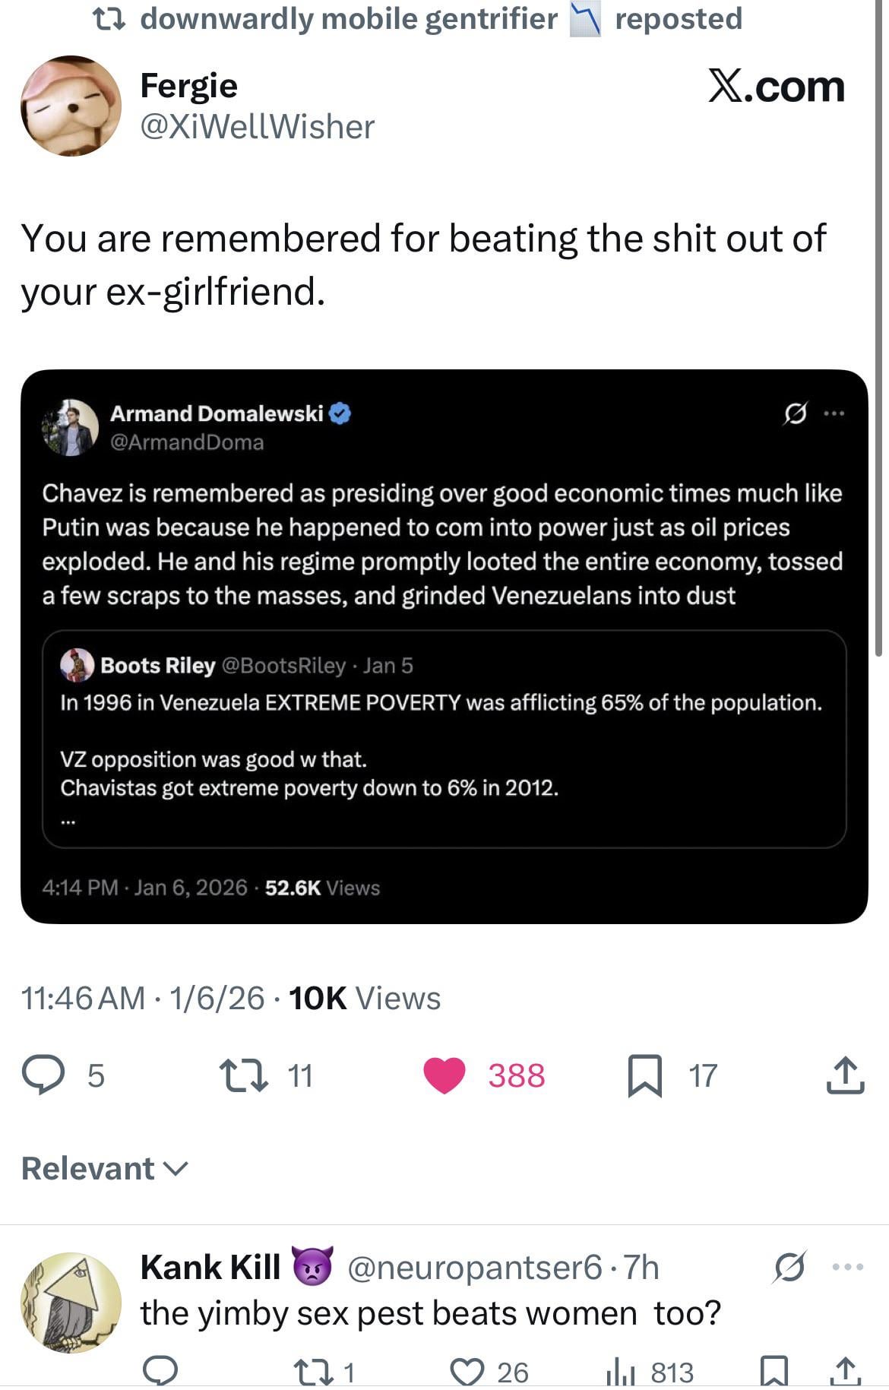Screen dimensions: 889x1390
Task: Reply to Kank Kill's comment
Action: (x=160, y=1370)
